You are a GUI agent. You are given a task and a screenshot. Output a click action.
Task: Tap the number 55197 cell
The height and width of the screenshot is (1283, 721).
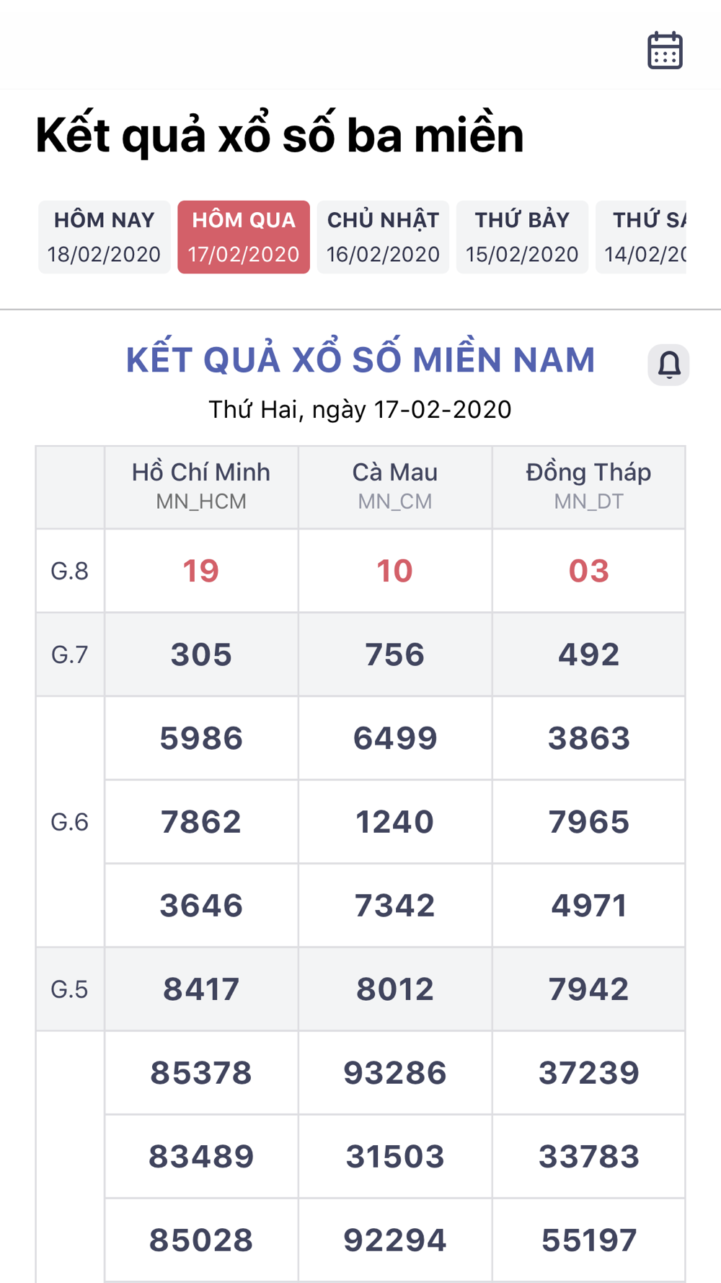(x=589, y=1240)
